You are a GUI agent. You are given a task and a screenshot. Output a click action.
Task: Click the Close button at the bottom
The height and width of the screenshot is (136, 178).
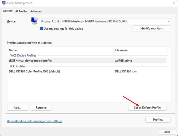tap(167, 132)
